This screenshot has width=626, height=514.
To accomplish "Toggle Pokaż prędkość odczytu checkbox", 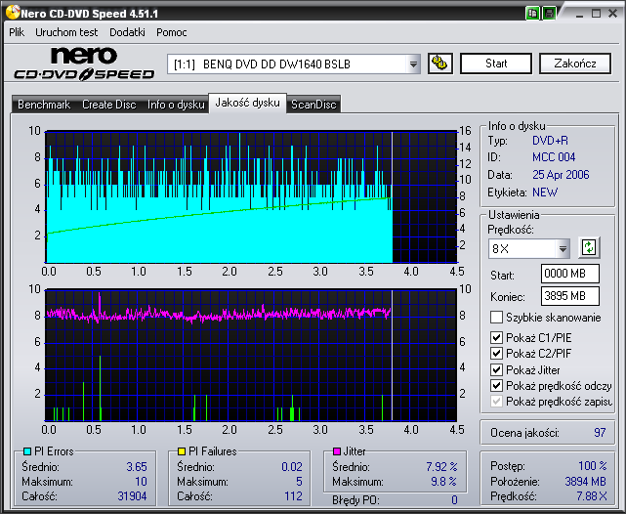I will coord(496,386).
